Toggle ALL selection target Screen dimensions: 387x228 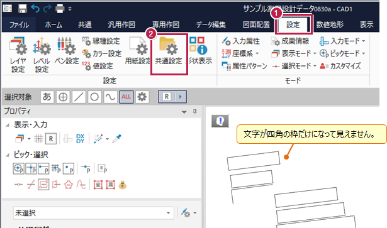[x=126, y=97]
